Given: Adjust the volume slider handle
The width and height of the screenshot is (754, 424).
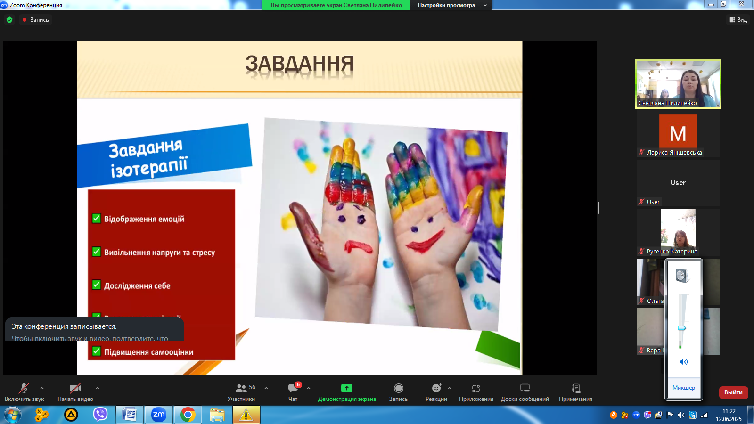Looking at the screenshot, I should point(682,328).
